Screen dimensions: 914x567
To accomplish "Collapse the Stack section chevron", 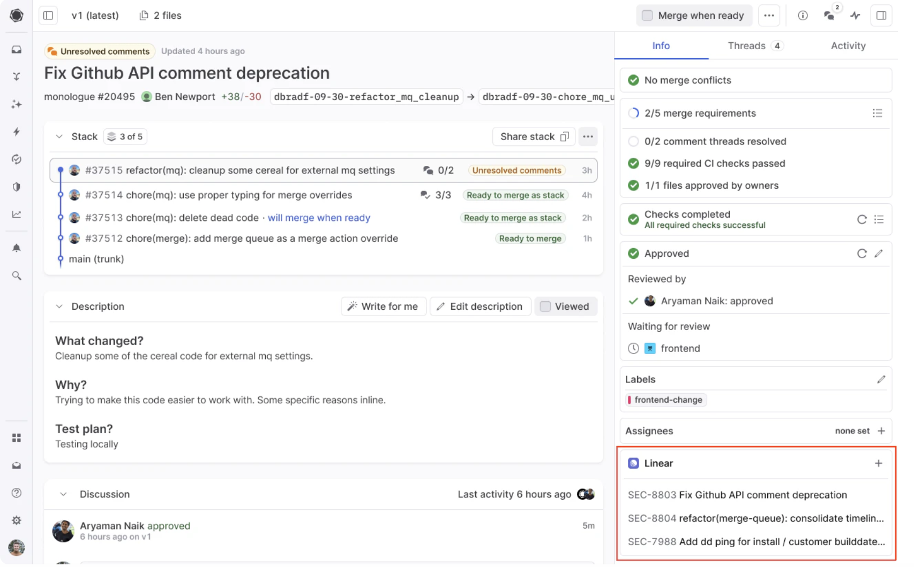I will (59, 136).
